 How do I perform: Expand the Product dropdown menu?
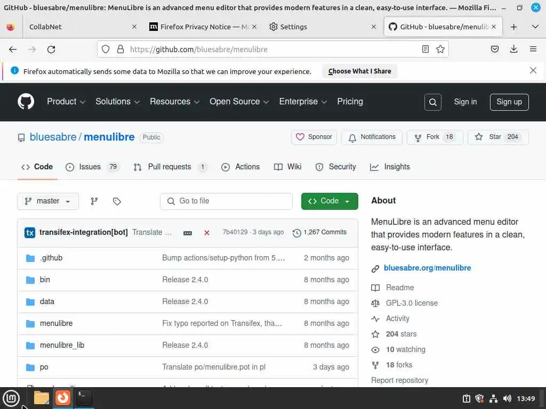coord(66,102)
